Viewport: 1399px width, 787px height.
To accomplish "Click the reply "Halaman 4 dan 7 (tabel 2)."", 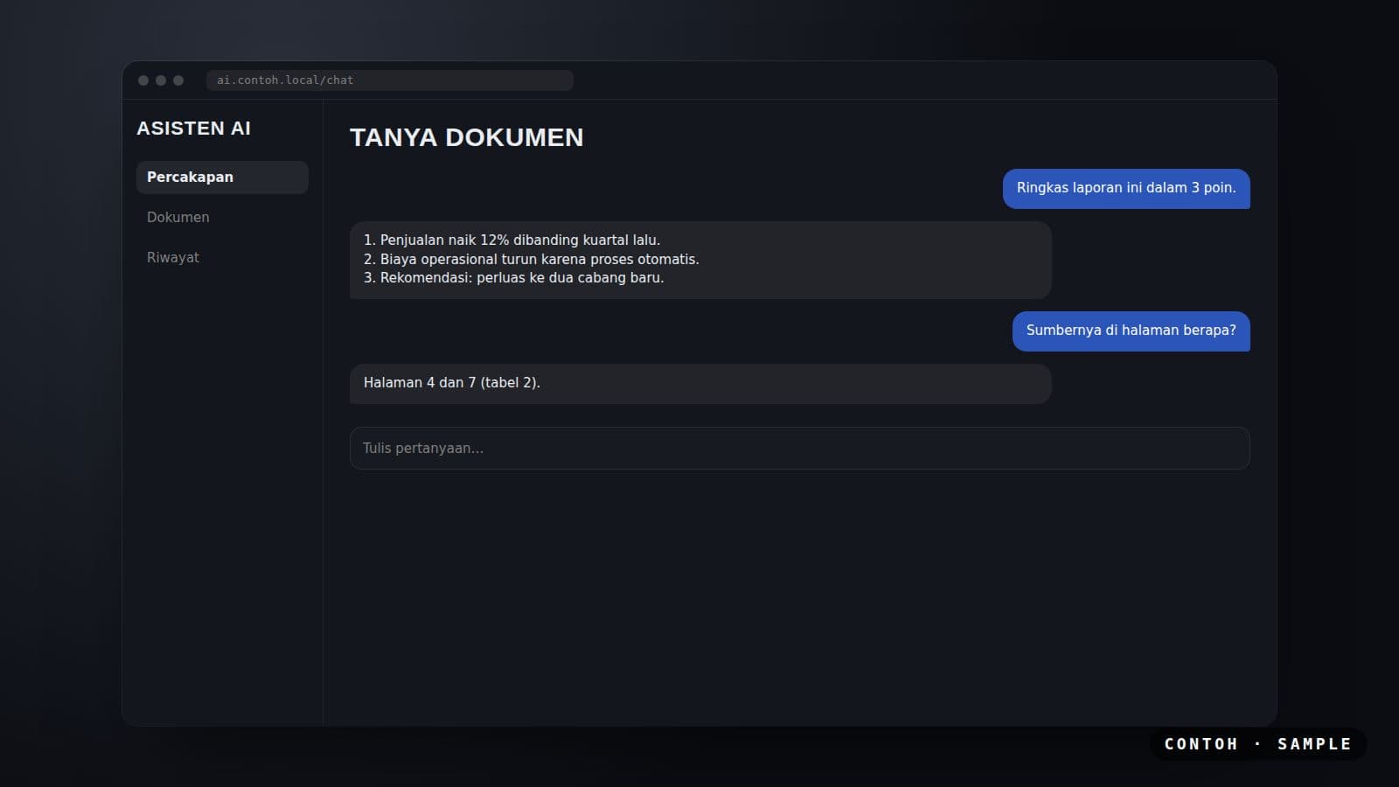I will 699,383.
